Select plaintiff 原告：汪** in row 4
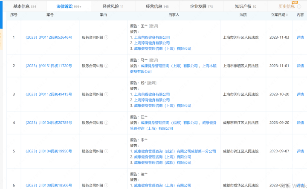 click(139, 117)
